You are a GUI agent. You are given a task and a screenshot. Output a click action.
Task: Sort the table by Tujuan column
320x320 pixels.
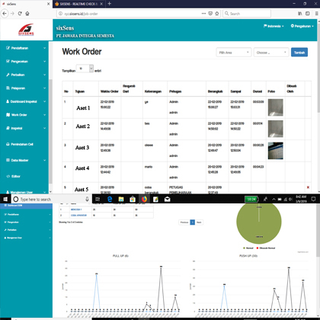pyautogui.click(x=80, y=91)
